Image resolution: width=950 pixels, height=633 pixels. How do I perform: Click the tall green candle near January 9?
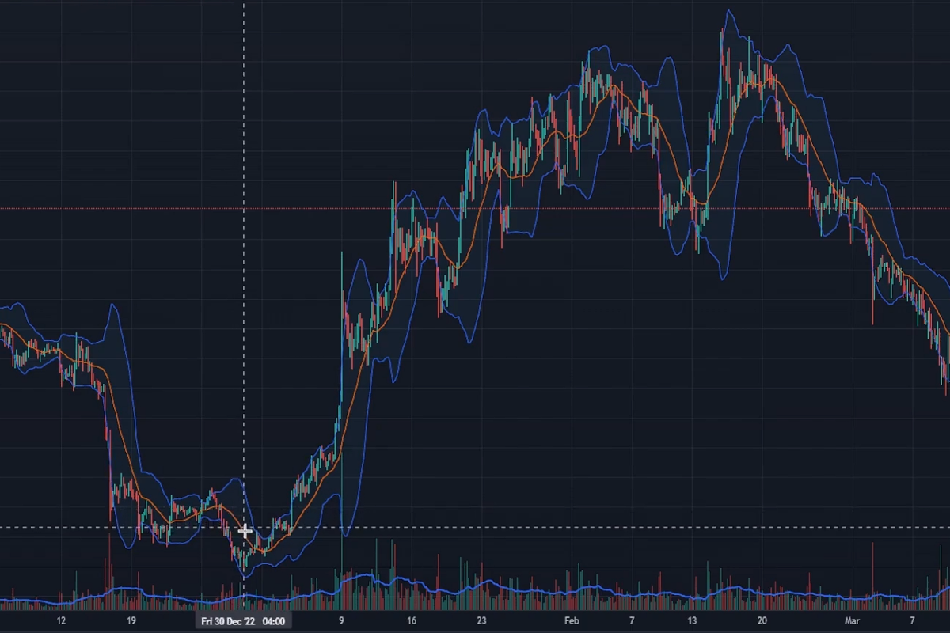[342, 356]
